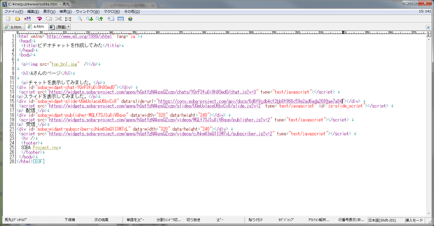Click the コピー function key button
434x226 pixels.
(x=220, y=220)
